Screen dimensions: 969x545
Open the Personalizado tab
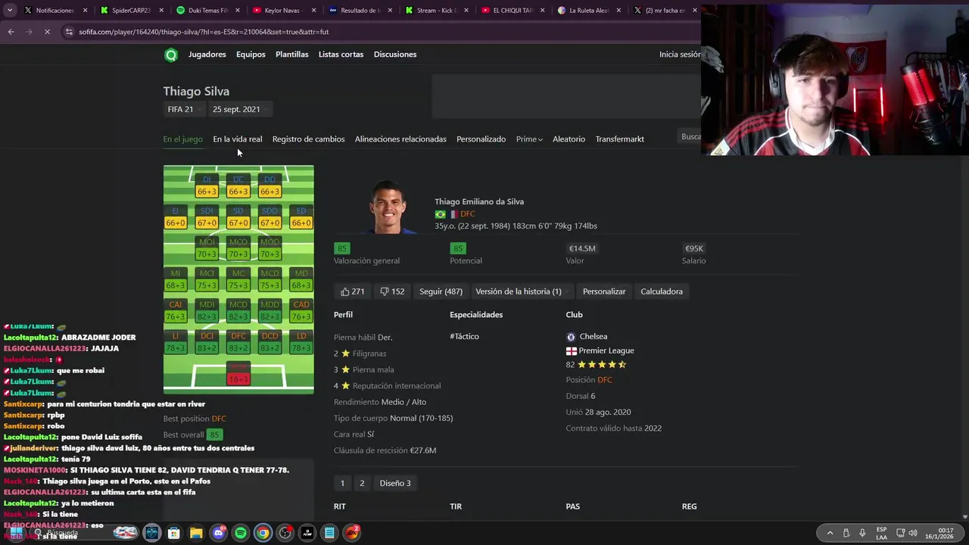[481, 139]
